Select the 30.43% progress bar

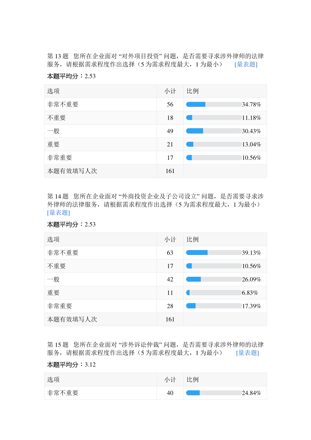click(214, 131)
